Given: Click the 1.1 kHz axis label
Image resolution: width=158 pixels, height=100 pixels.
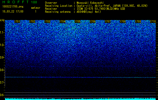Looking at the screenshot, I should click(2, 32).
